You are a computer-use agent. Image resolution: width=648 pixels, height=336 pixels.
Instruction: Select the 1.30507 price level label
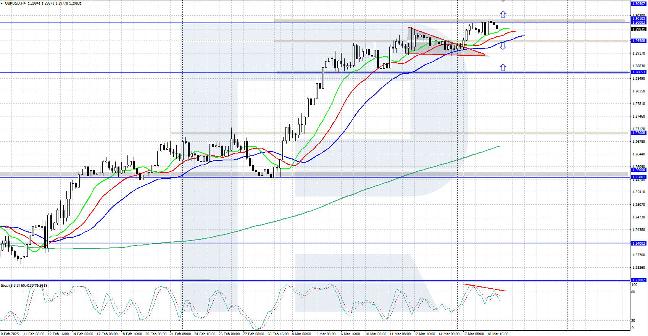point(638,3)
